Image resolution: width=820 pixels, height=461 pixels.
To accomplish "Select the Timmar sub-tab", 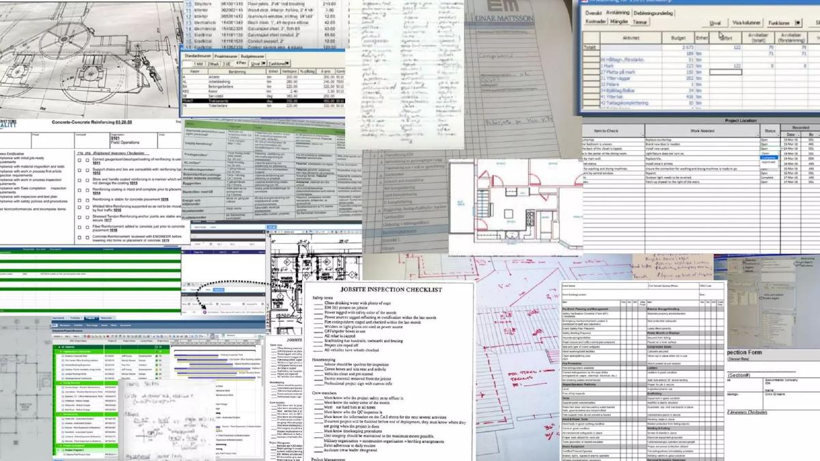I will click(x=640, y=22).
